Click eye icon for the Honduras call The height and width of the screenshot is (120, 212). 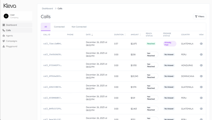pyautogui.click(x=201, y=65)
